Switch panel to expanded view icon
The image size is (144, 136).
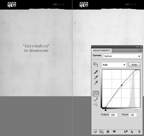click(101, 132)
